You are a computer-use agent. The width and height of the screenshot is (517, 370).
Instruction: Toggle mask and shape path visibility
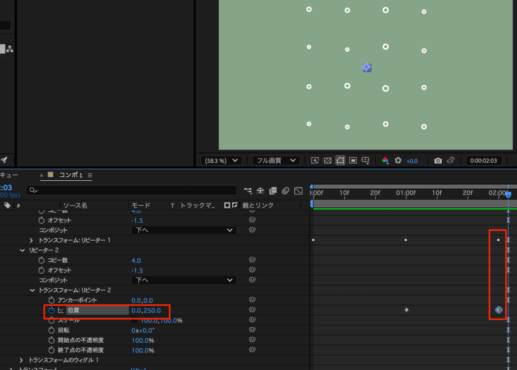point(340,161)
